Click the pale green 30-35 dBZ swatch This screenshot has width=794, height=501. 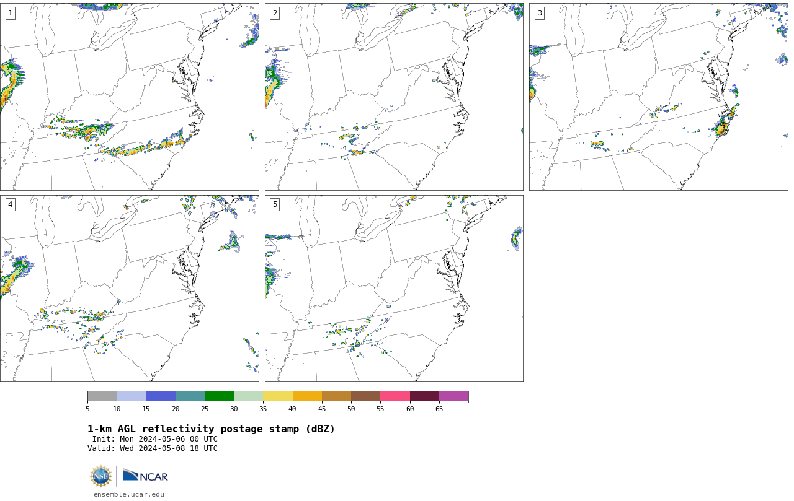[x=249, y=396]
